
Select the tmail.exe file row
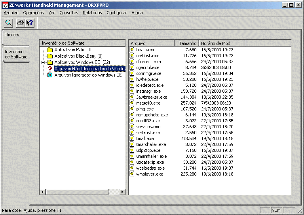click(182, 138)
